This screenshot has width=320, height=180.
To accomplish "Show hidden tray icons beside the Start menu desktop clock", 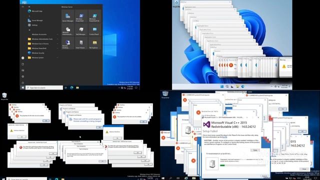I will click(119, 88).
